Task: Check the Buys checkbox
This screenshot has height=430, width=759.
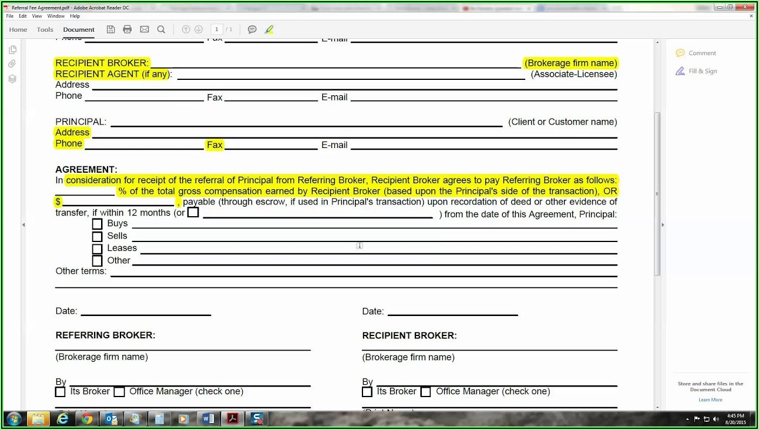Action: (x=98, y=224)
